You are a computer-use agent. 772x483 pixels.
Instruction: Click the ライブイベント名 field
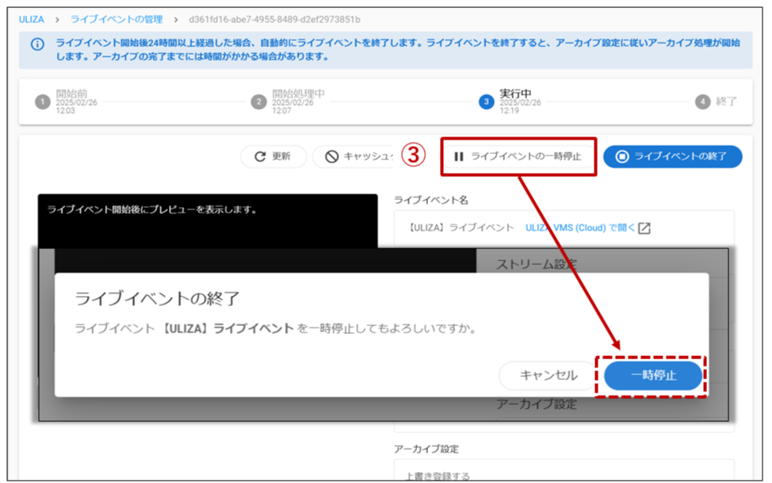point(564,228)
